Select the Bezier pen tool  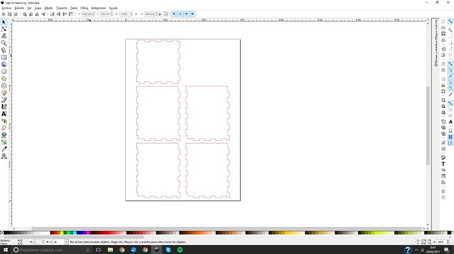pos(4,100)
